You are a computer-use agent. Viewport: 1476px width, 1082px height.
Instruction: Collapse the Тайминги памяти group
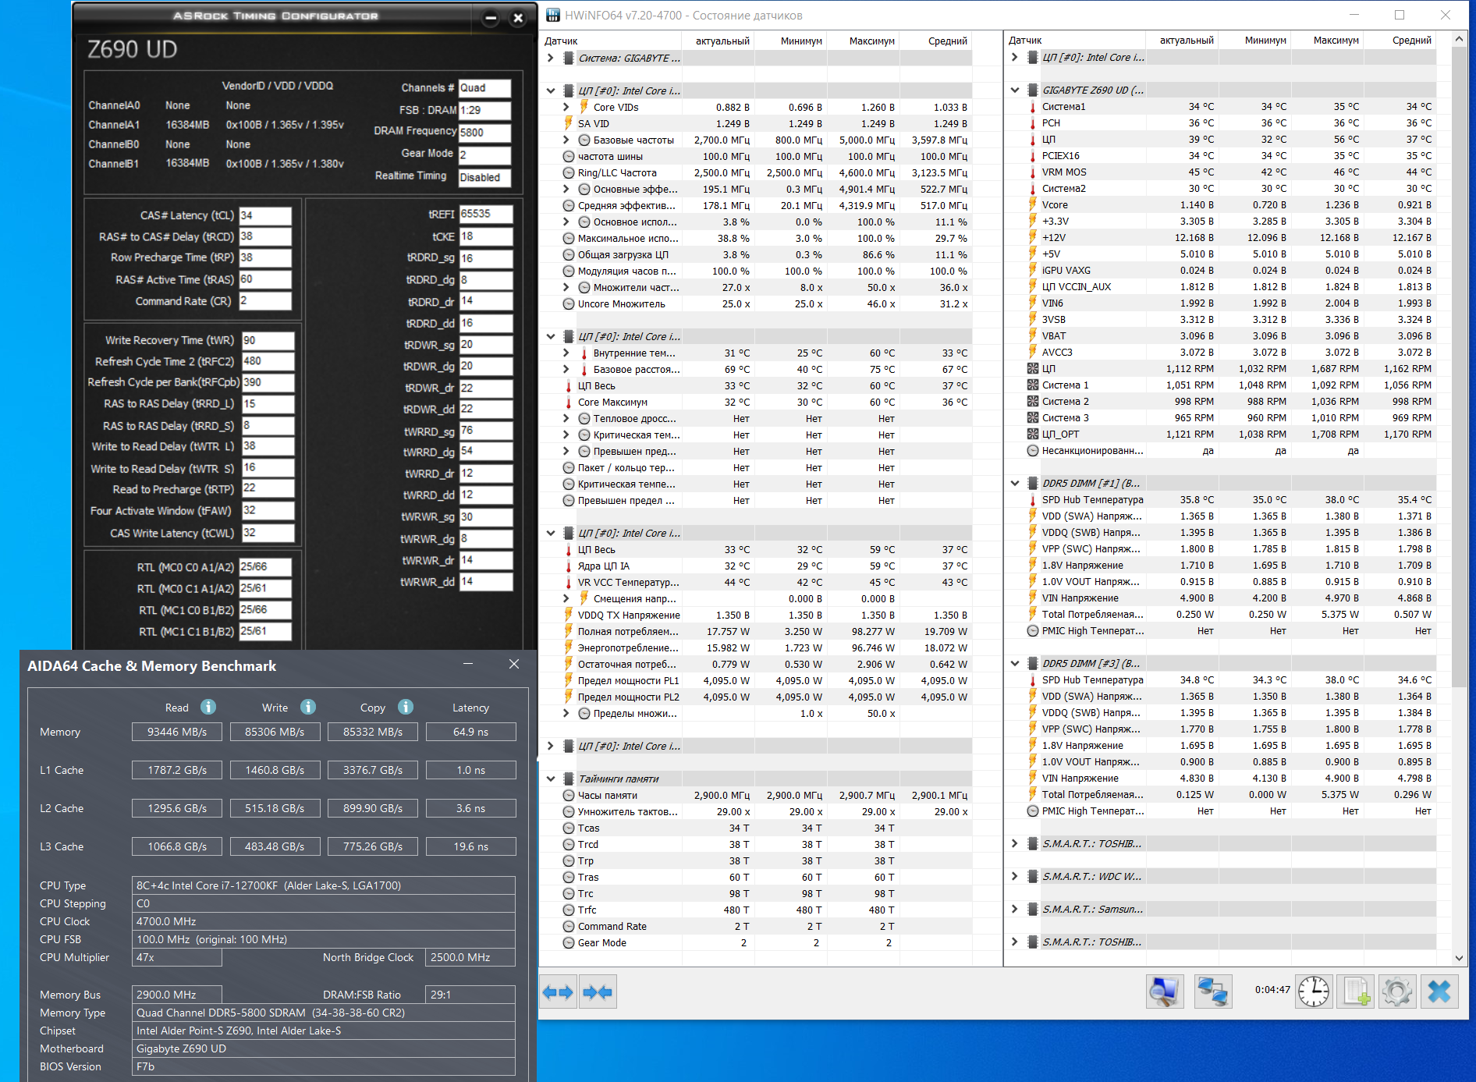pyautogui.click(x=551, y=779)
